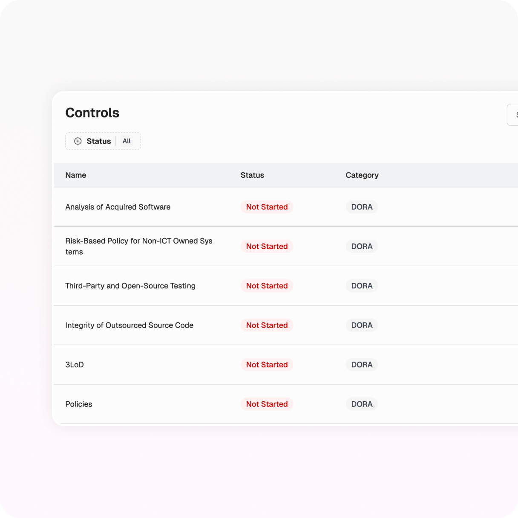Screen dimensions: 518x518
Task: Open the Status filter dropdown
Action: pyautogui.click(x=99, y=141)
